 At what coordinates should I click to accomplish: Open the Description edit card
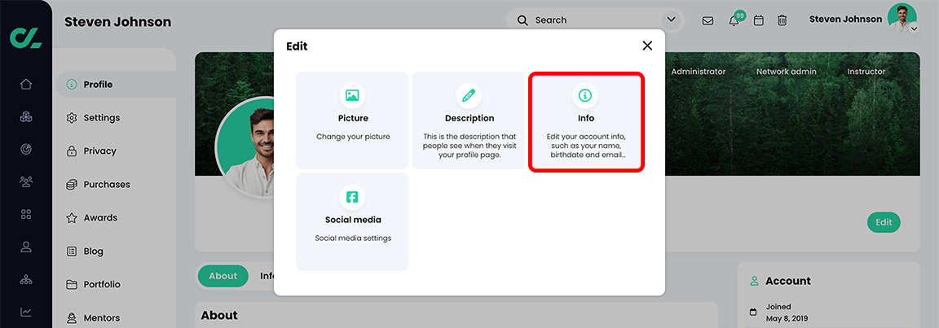(x=469, y=120)
